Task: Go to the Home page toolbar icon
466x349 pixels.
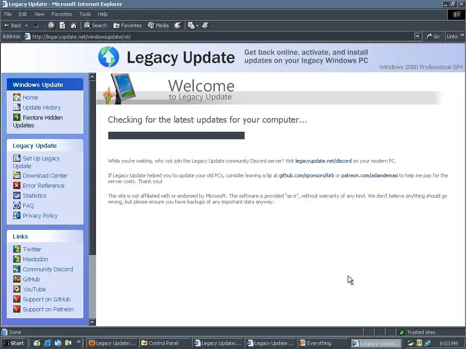Action: [73, 25]
